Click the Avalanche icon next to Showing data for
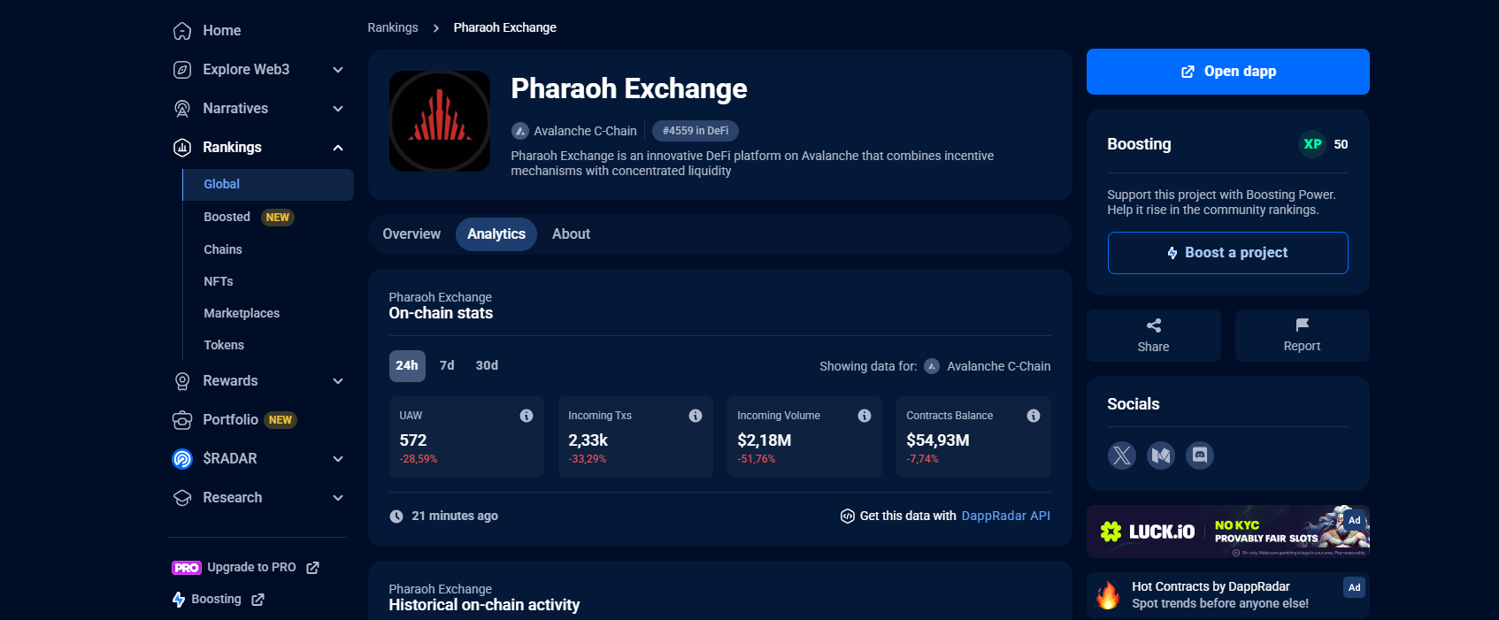 pos(932,366)
